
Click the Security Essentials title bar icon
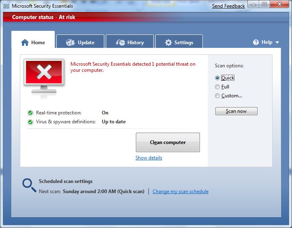[x=6, y=6]
